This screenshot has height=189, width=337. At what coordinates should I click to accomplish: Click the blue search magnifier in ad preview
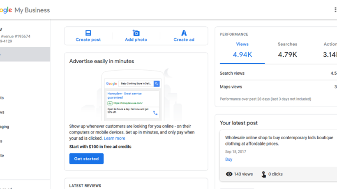tap(157, 83)
